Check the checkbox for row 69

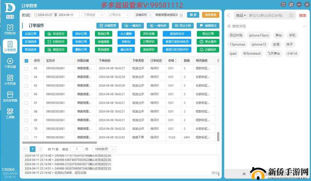tap(26, 120)
